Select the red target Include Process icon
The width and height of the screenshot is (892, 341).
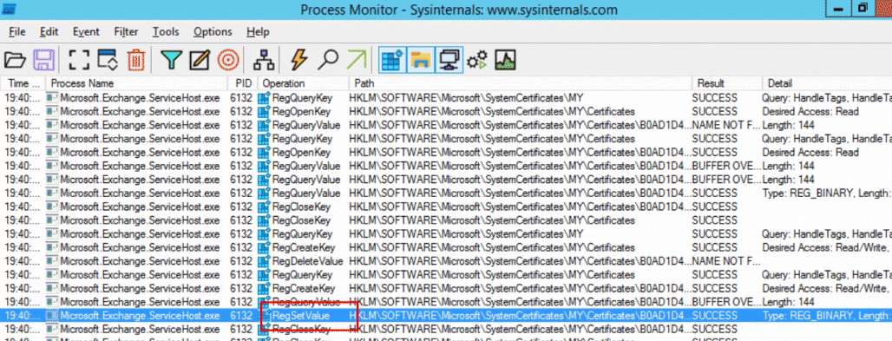(228, 59)
